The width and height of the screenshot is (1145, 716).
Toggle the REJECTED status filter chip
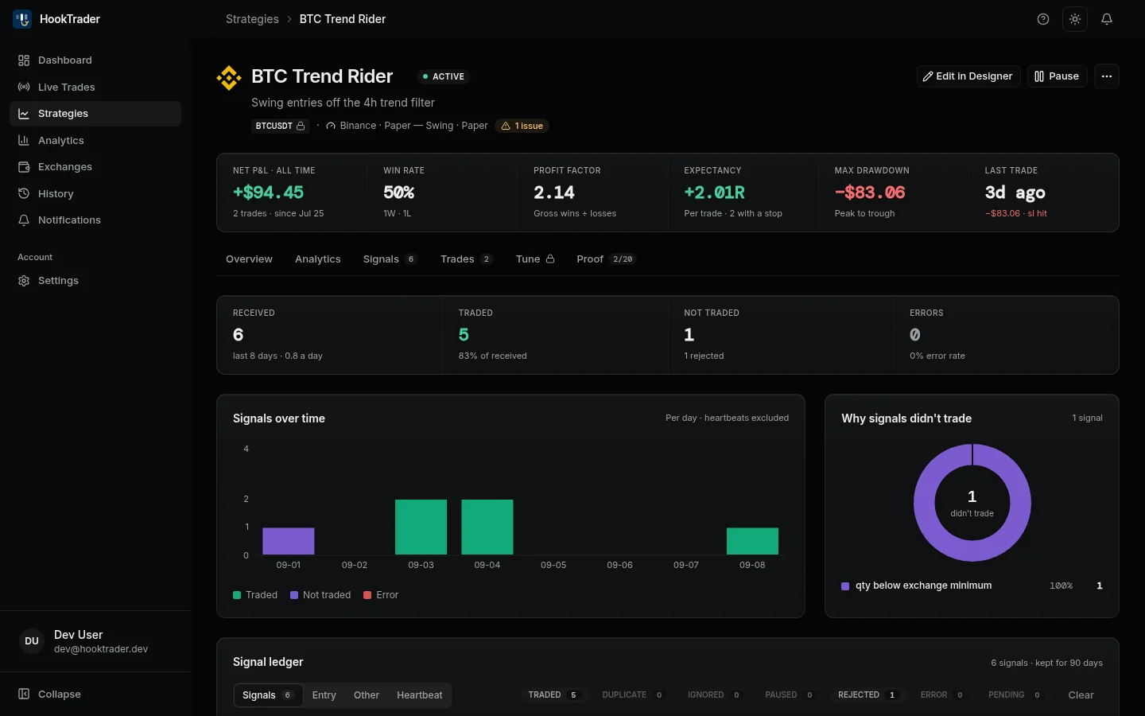tap(867, 695)
